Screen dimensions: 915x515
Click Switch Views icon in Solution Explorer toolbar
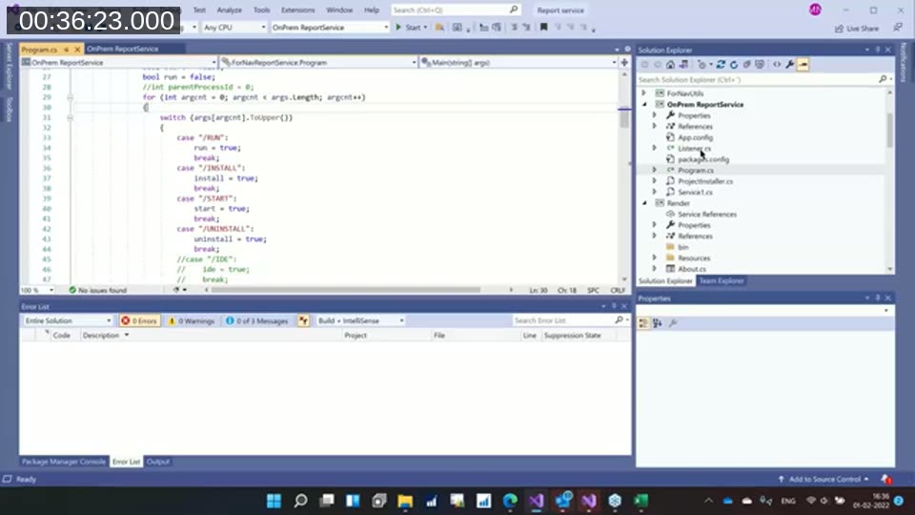point(683,65)
